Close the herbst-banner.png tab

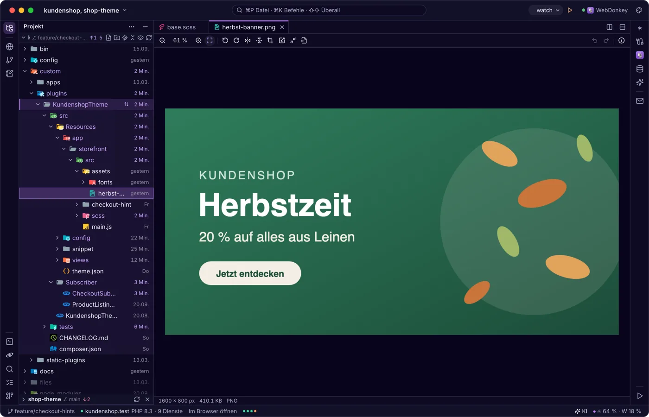click(x=282, y=27)
